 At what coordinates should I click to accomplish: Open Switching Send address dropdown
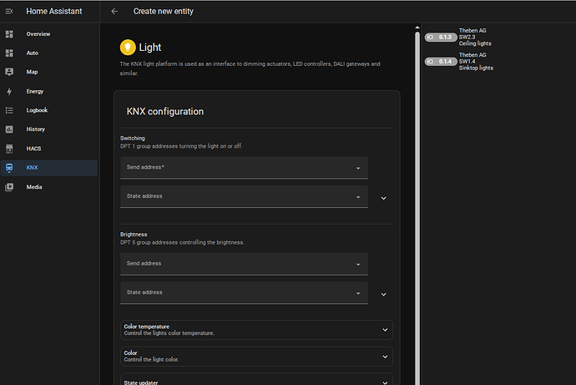tap(244, 168)
